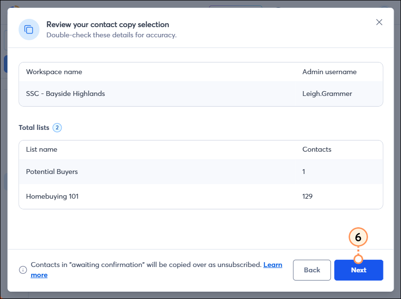Click the 129 contacts value
Screen dimensions: 401x299
point(307,196)
